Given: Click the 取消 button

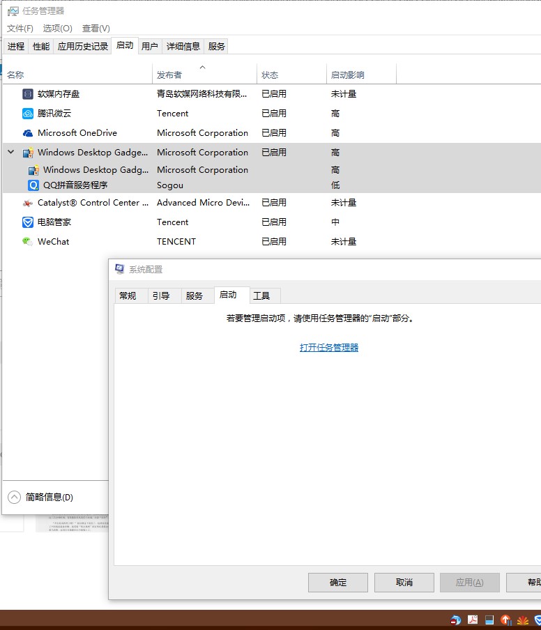Looking at the screenshot, I should 404,583.
